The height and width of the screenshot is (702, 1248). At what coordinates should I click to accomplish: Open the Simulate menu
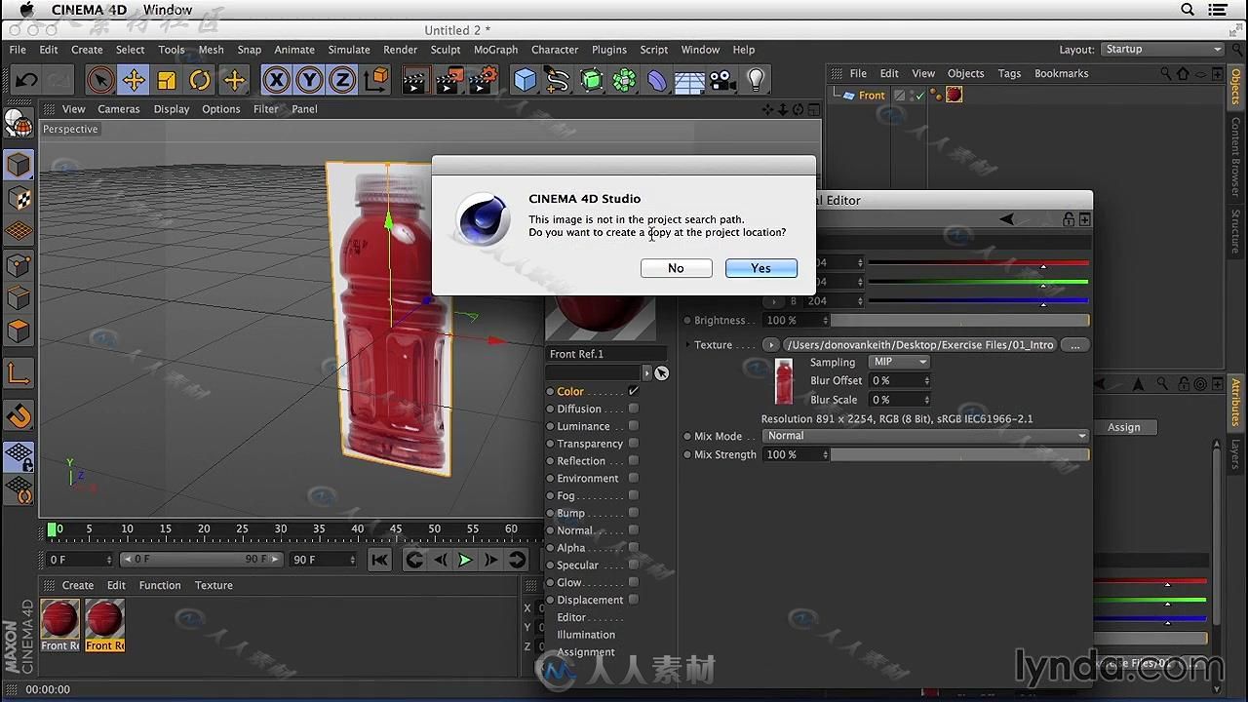[x=348, y=50]
